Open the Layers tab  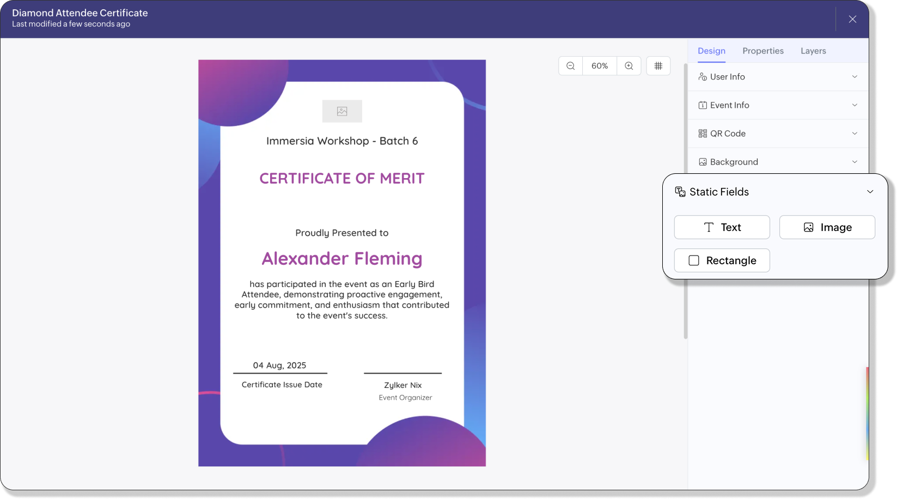(x=813, y=51)
